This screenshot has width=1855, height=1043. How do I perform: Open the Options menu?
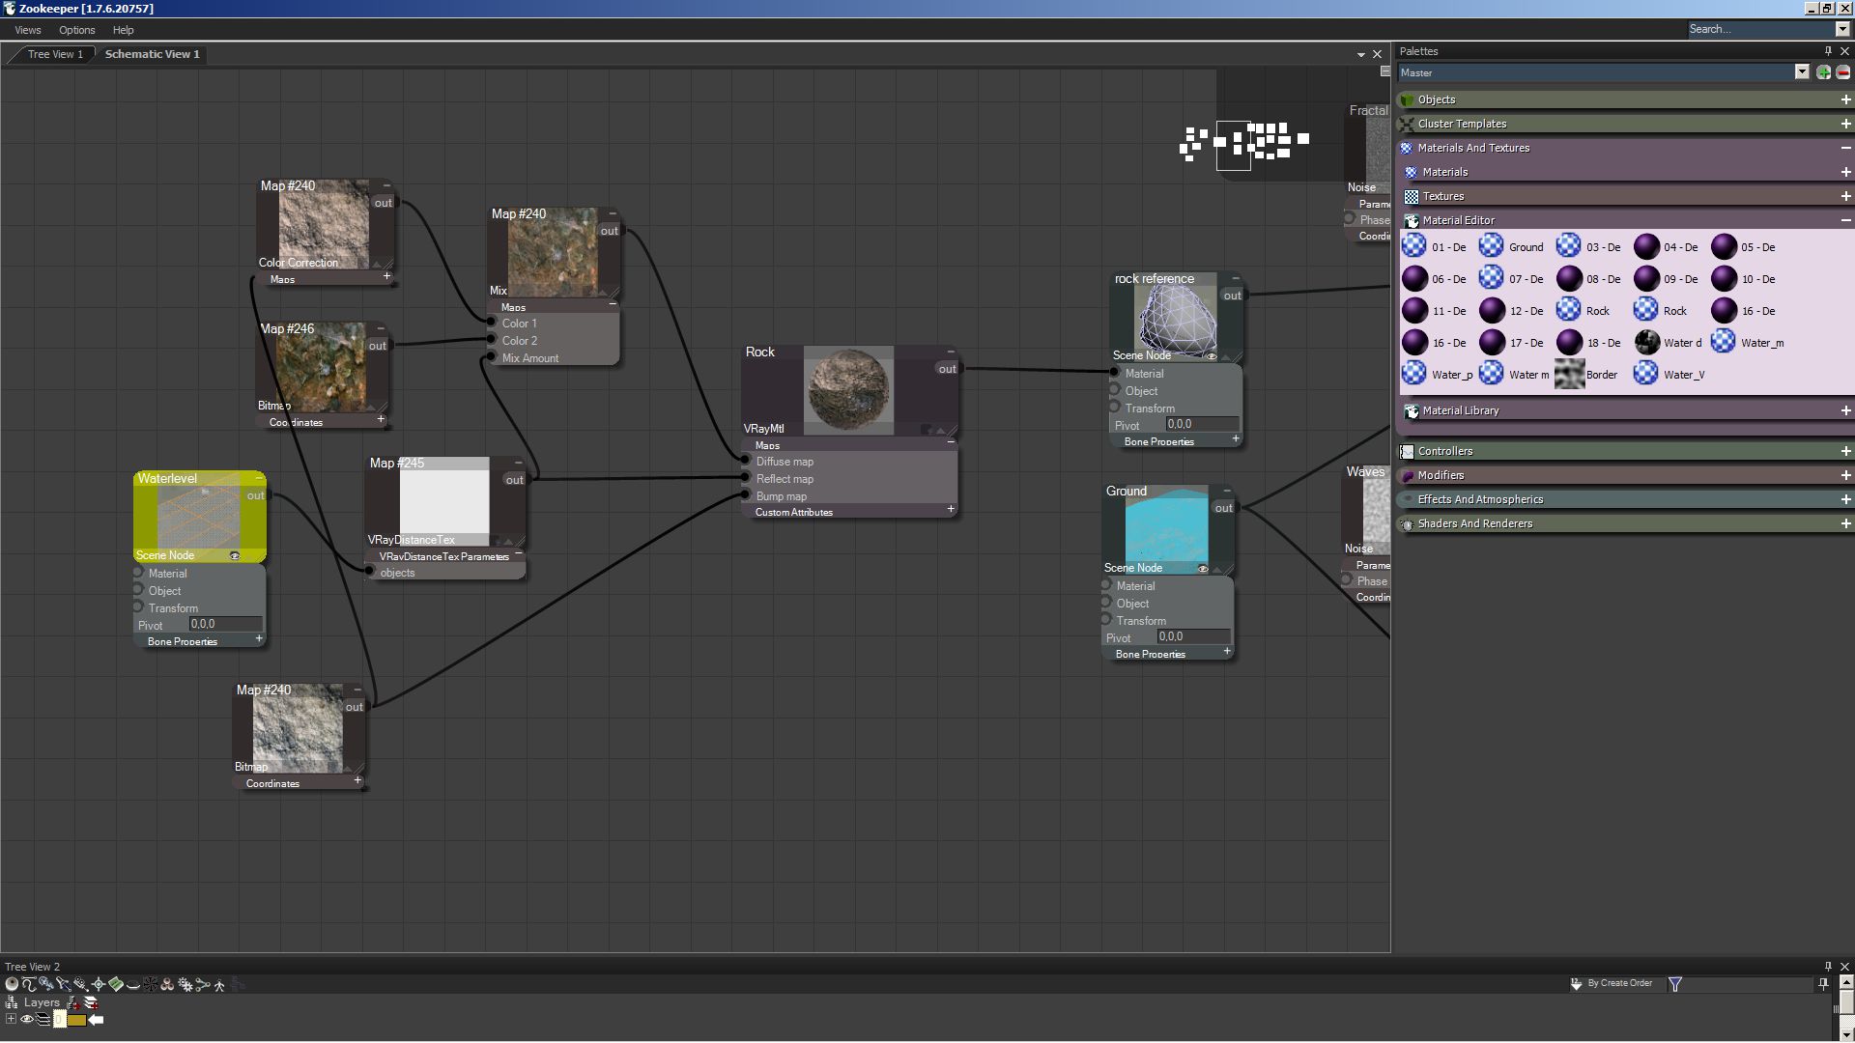[76, 30]
